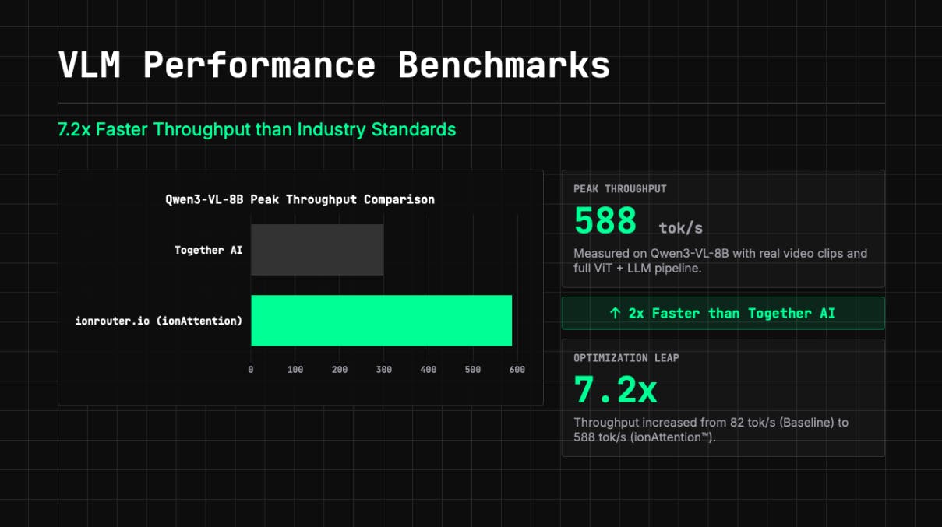Click the Qwen3-VL-8B chart title
Viewport: 942px width, 527px height.
click(x=300, y=199)
